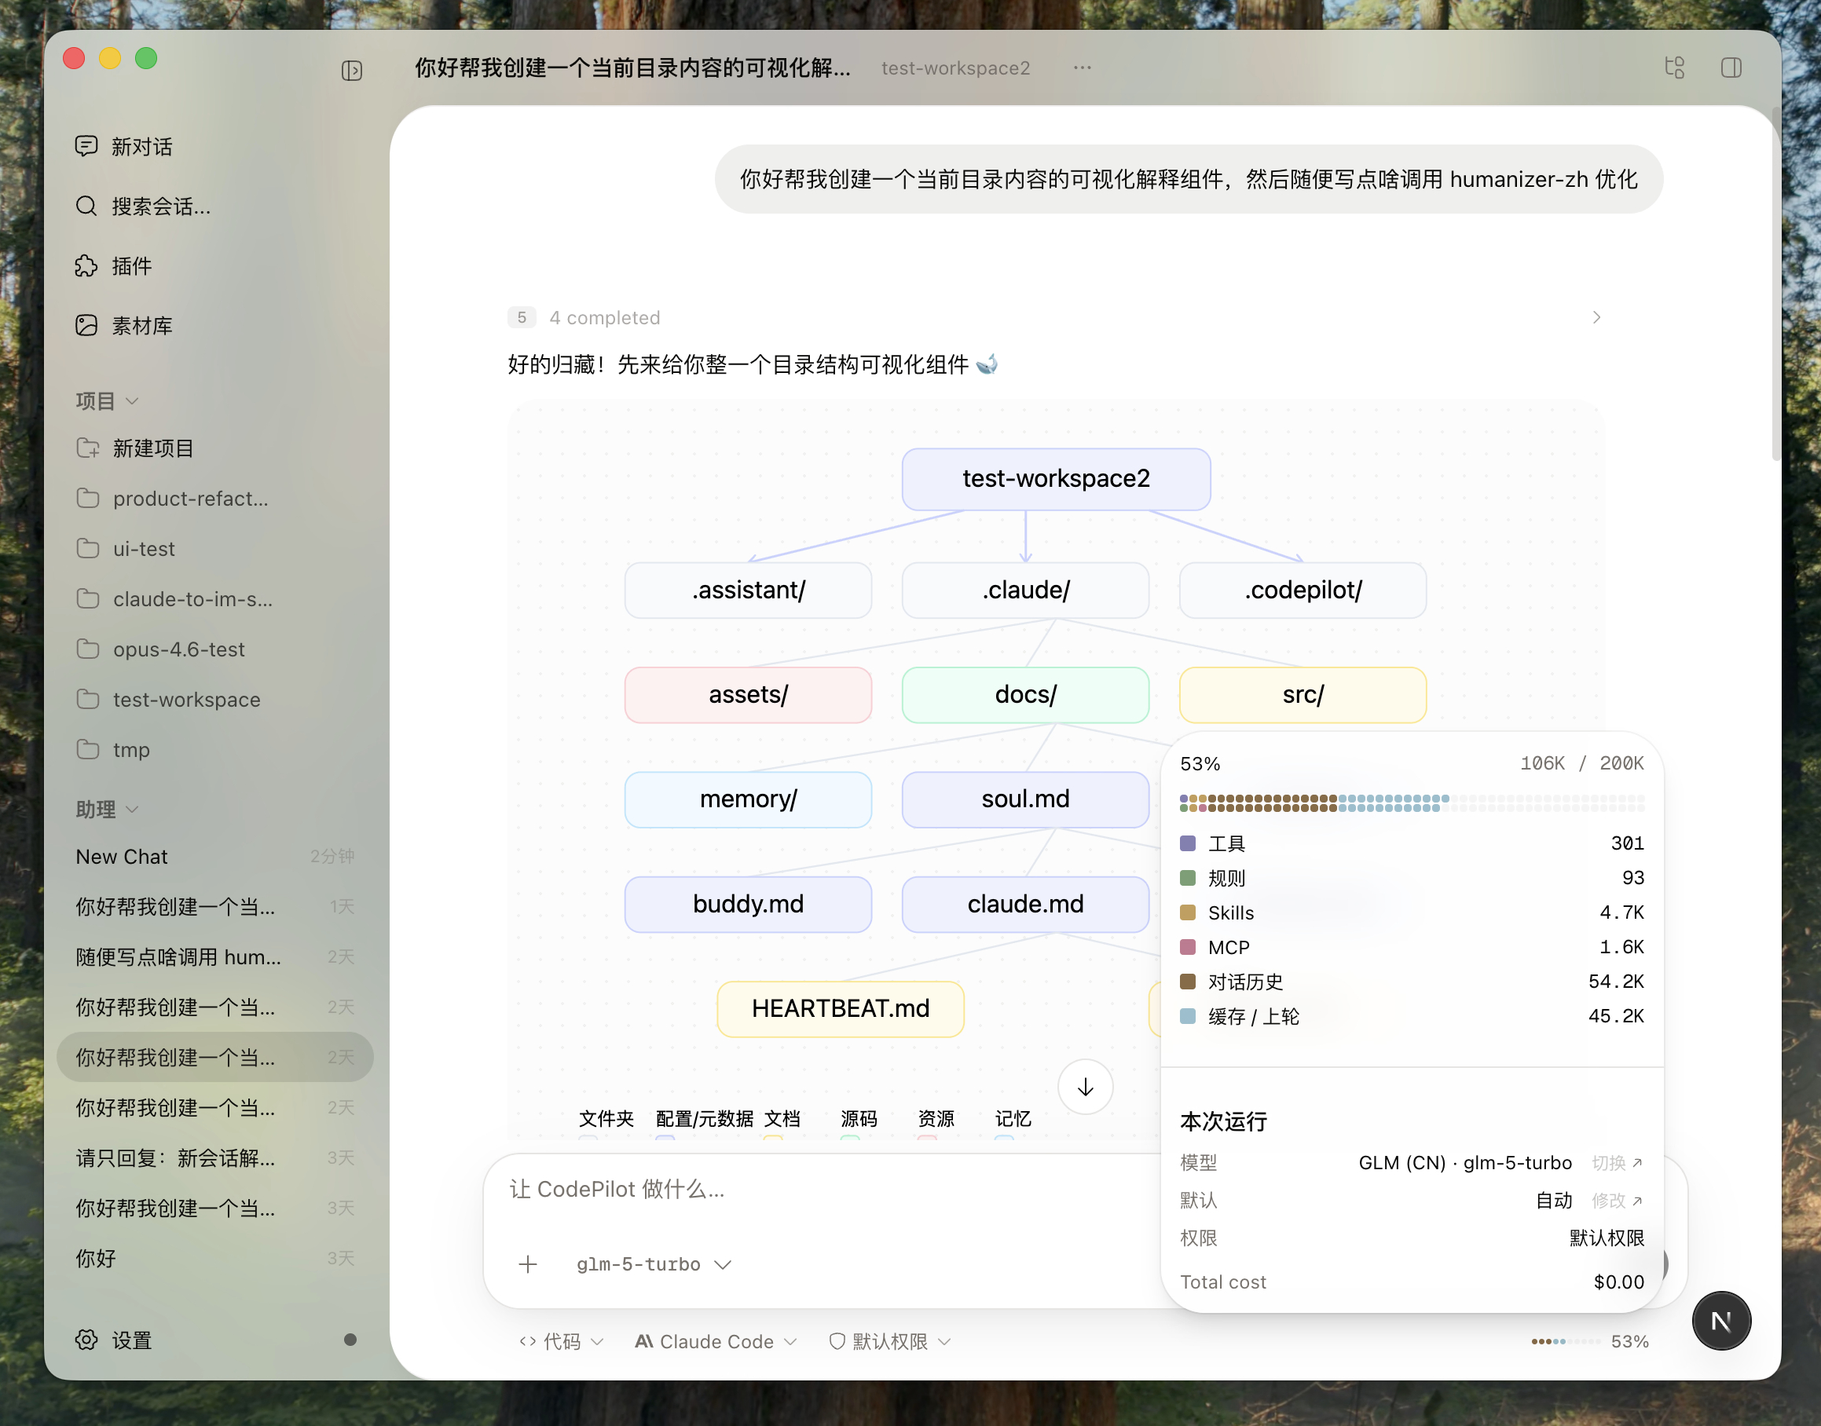The width and height of the screenshot is (1821, 1426).
Task: Click the chat vertical scrollbar
Action: click(x=1775, y=283)
